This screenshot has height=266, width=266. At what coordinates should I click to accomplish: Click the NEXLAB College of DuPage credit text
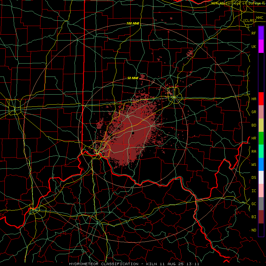(x=238, y=3)
